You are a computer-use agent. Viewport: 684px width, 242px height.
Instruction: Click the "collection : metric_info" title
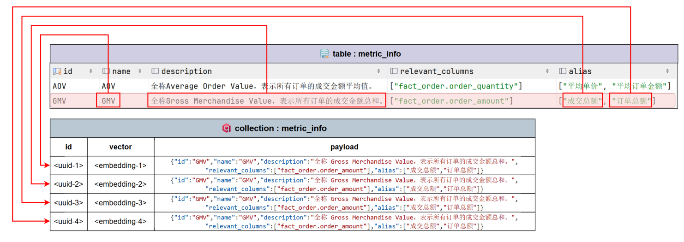(281, 128)
